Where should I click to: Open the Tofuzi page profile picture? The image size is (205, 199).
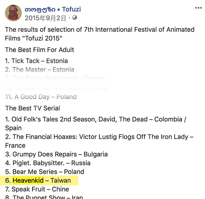(13, 13)
